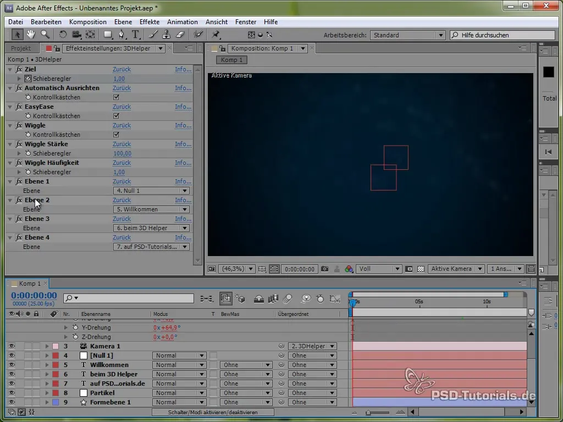Toggle mask and shape path visibility
563x422 pixels.
[x=274, y=269]
